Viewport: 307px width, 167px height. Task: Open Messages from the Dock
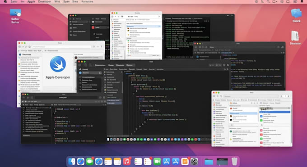coord(90,162)
